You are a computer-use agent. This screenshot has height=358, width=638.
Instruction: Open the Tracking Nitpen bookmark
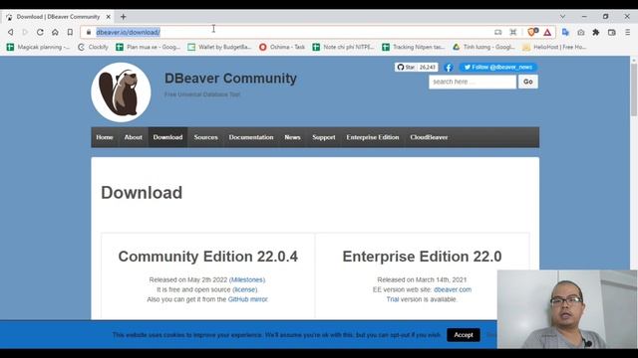click(x=414, y=47)
